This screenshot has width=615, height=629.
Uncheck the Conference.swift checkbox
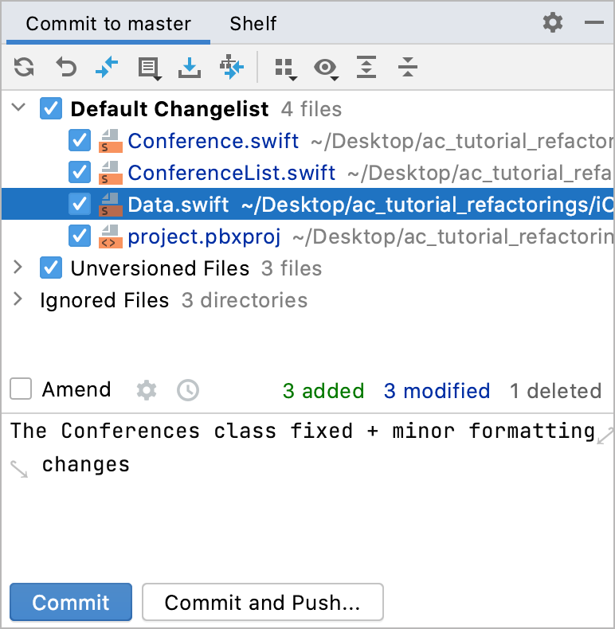80,141
